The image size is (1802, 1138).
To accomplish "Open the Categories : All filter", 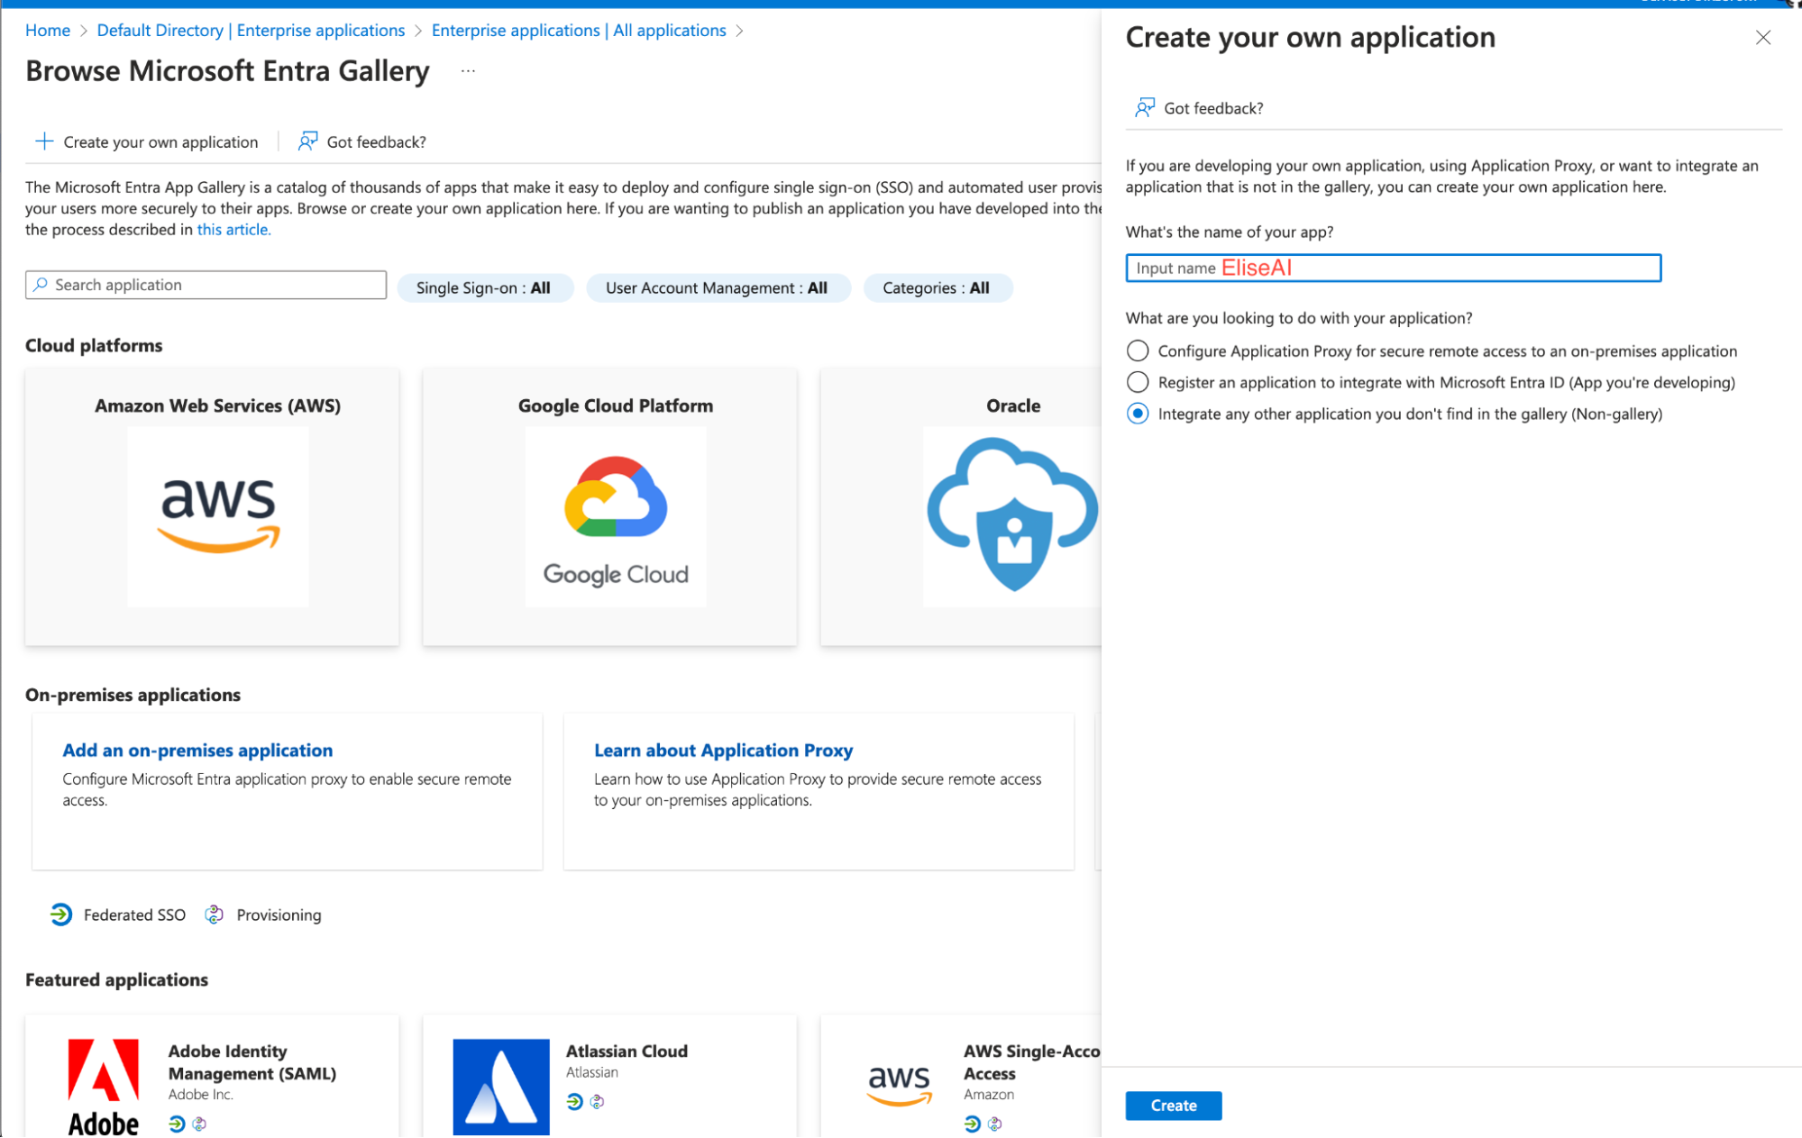I will coord(937,288).
